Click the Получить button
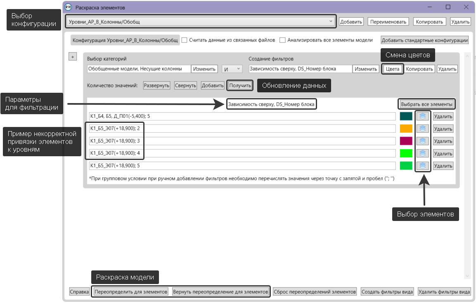The height and width of the screenshot is (303, 476). [240, 85]
